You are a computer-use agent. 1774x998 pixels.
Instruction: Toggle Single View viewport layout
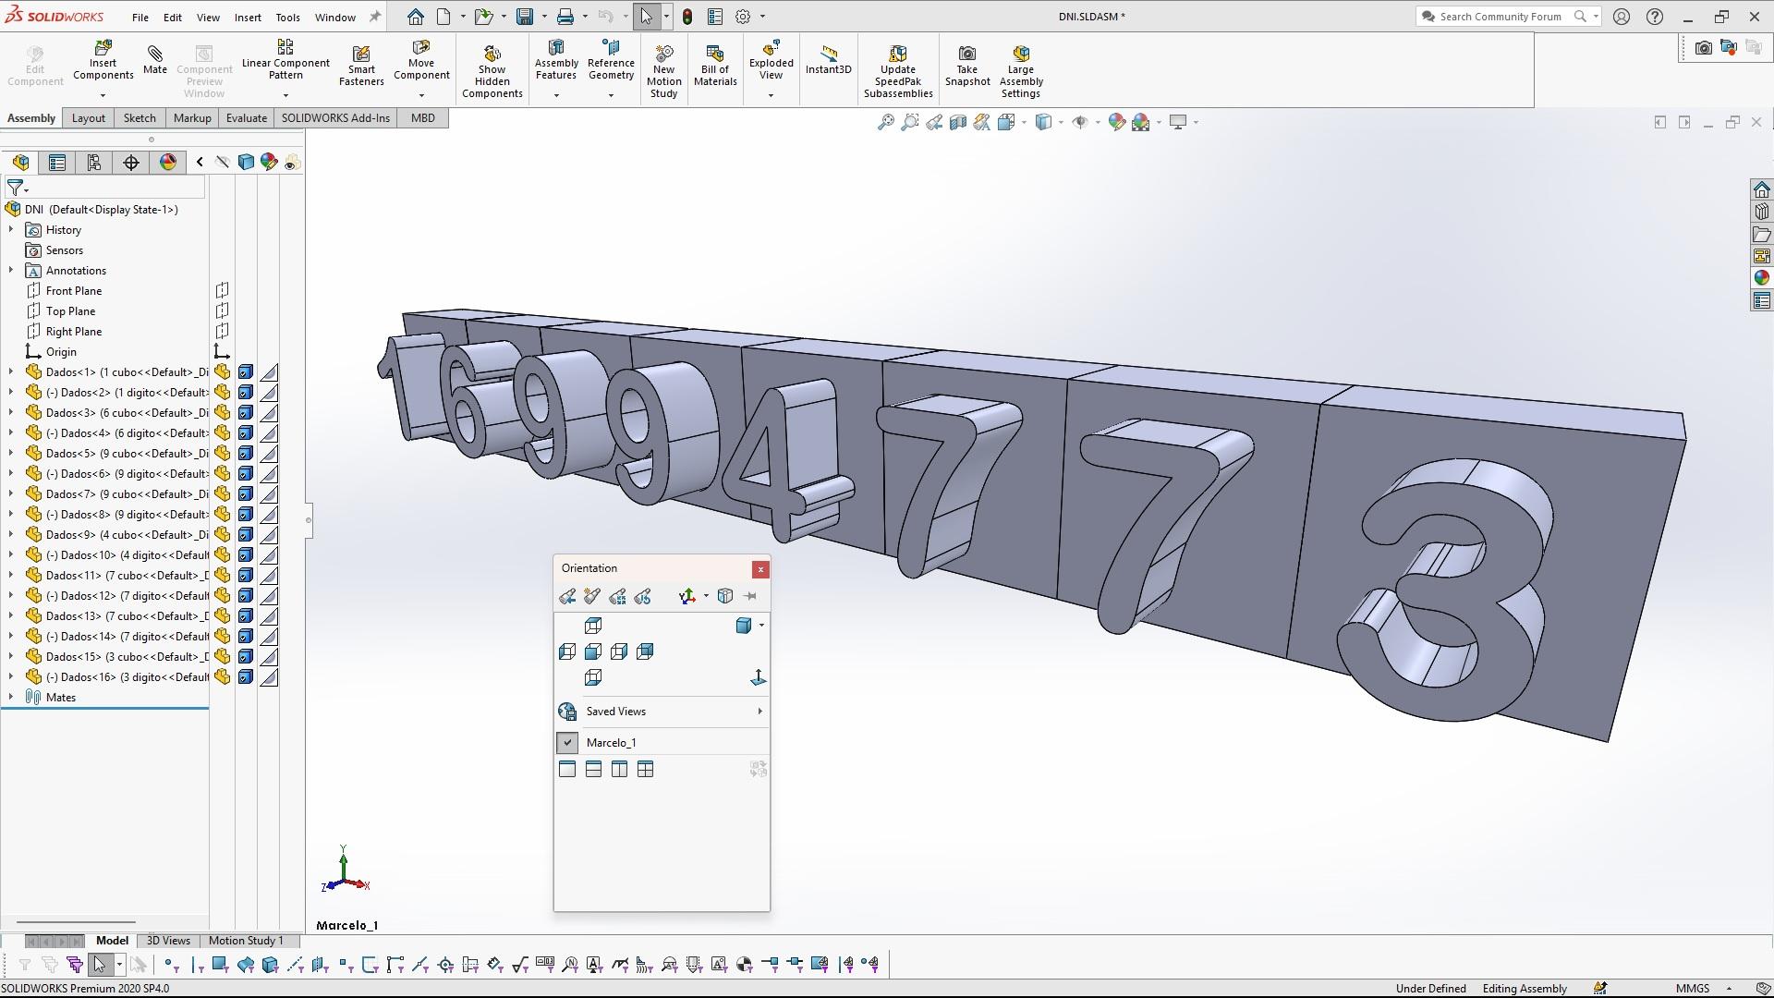click(567, 770)
